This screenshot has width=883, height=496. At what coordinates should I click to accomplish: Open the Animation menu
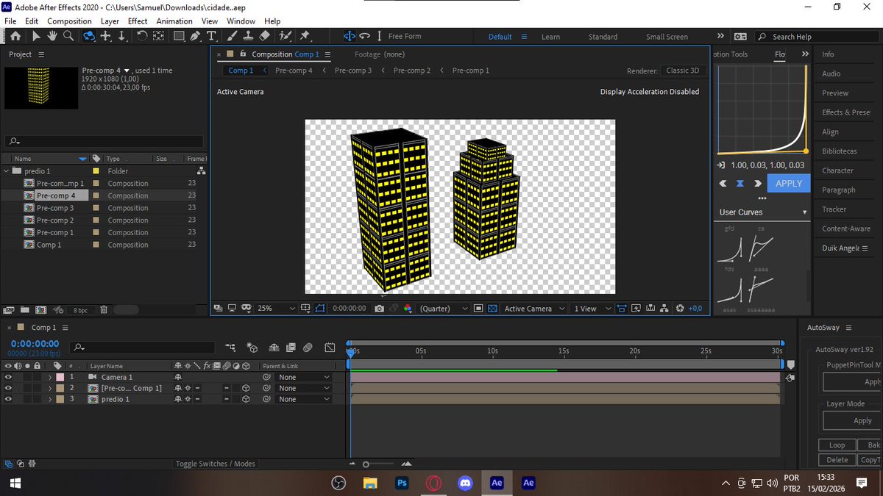174,21
